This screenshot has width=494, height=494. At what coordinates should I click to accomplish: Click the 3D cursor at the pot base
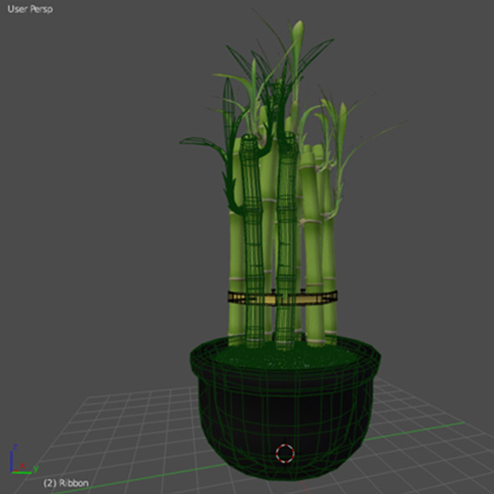tap(286, 453)
